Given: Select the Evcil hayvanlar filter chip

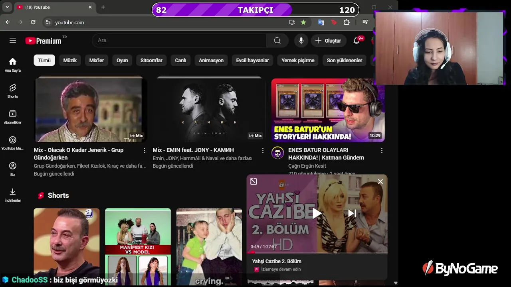Looking at the screenshot, I should tap(252, 60).
